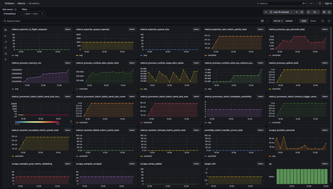Zoom out the time range with the magnifier icon
Screen dimensions: 333x189
click(x=302, y=12)
